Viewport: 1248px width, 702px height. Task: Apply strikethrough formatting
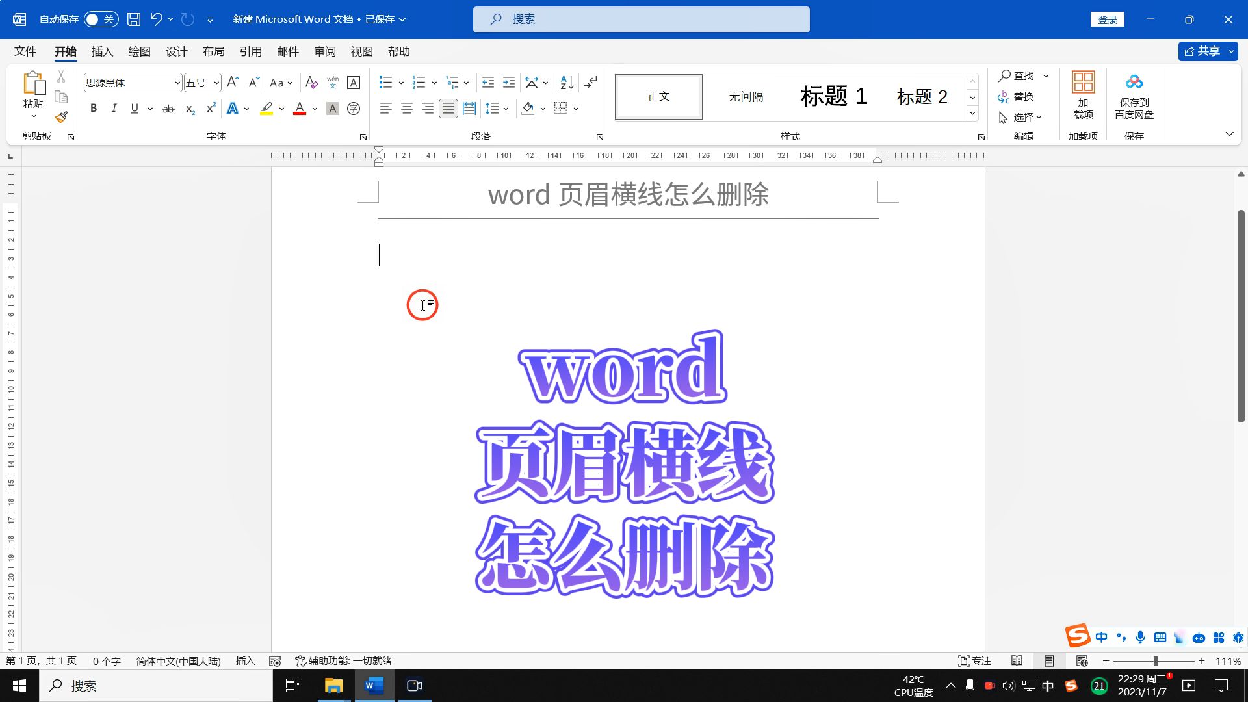(x=168, y=109)
